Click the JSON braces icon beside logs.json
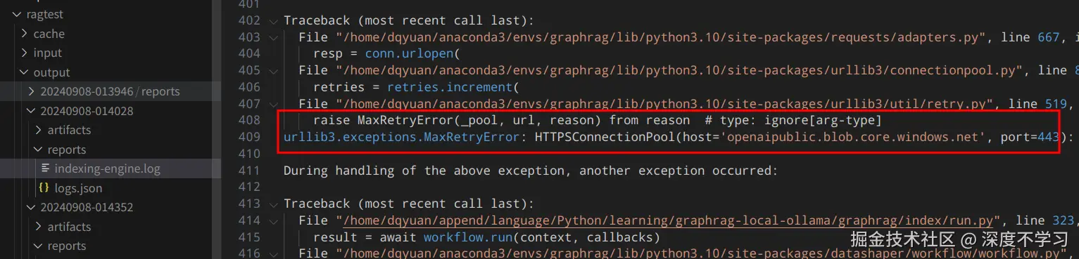 point(44,188)
